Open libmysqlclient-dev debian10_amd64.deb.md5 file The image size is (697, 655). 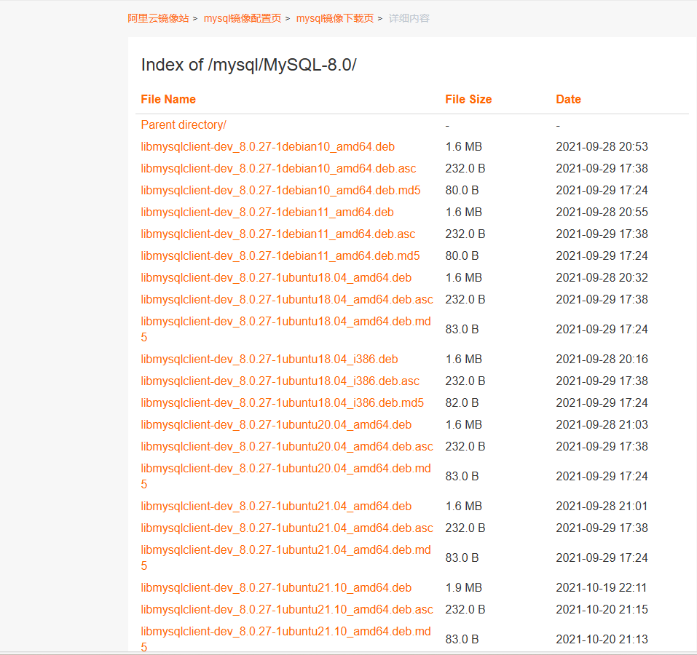coord(280,190)
